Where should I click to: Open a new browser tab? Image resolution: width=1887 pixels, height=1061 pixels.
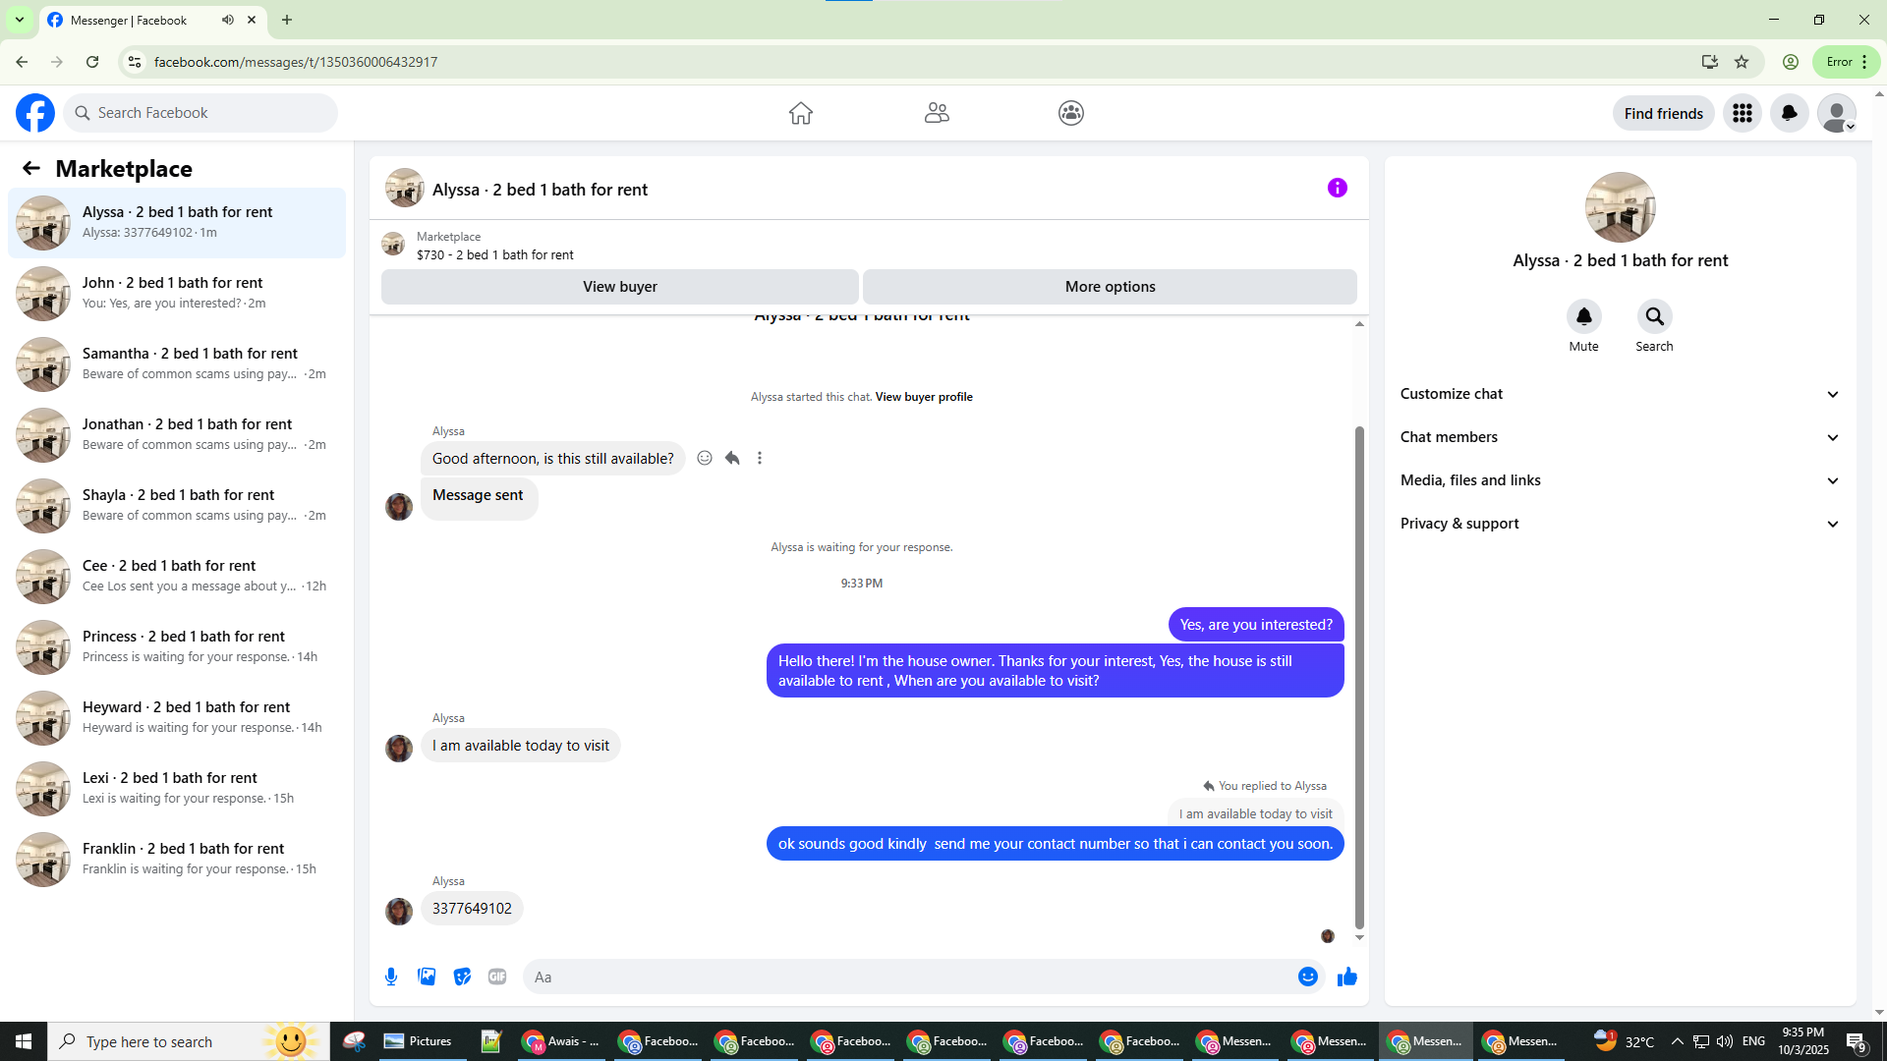click(x=287, y=20)
